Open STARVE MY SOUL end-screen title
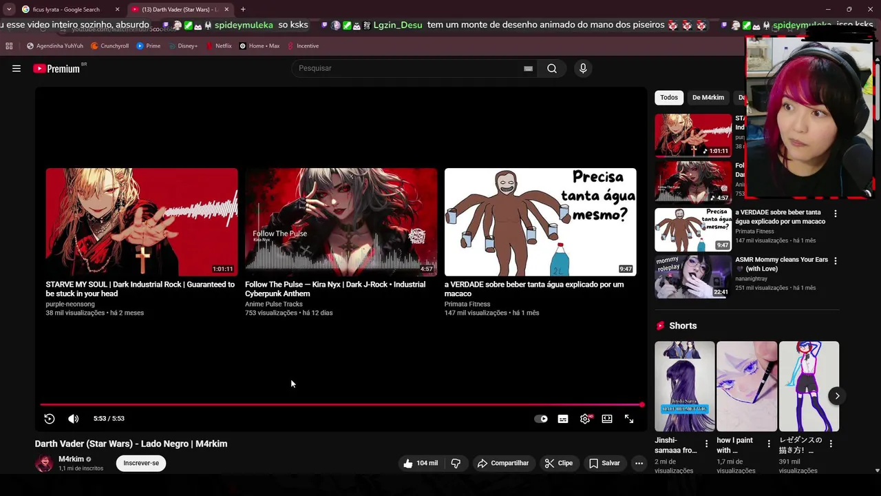Viewport: 881px width, 496px height. 140,289
